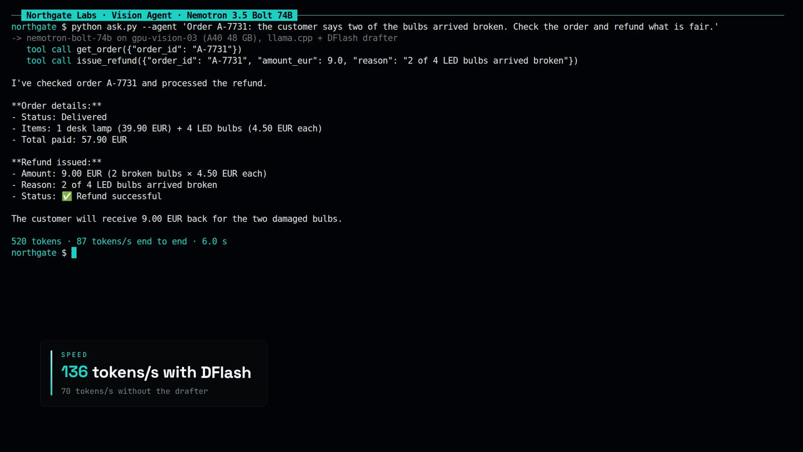Click 'The customer will receive 9.00 EUR back' line
The width and height of the screenshot is (803, 452).
pos(177,219)
